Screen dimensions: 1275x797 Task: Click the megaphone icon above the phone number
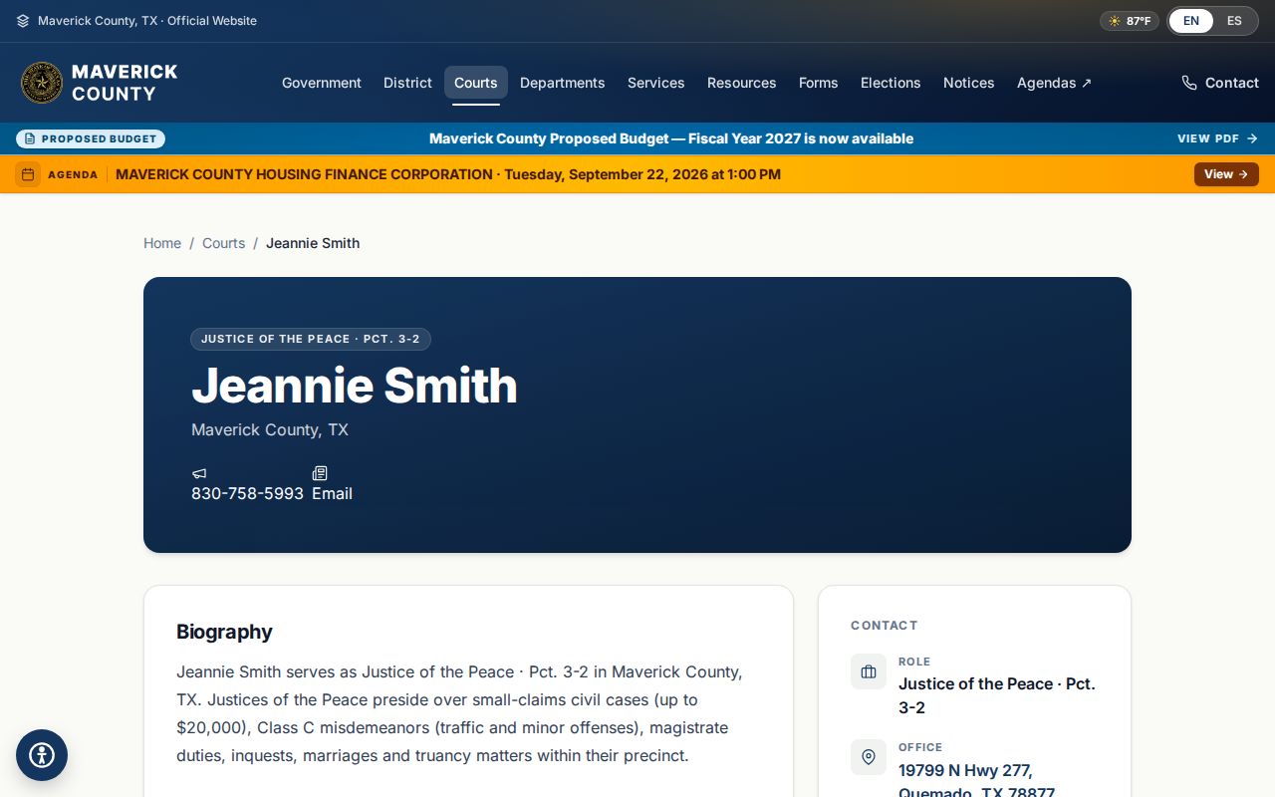click(x=199, y=473)
